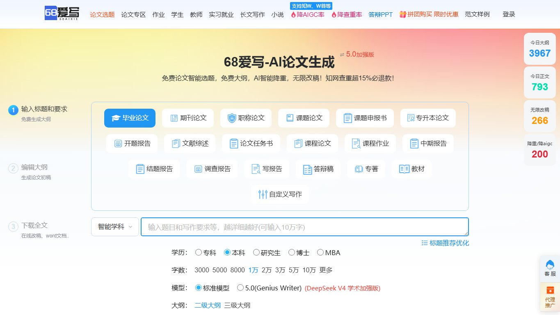Image resolution: width=560 pixels, height=315 pixels.
Task: Choose the 3万 word count option
Action: click(280, 270)
